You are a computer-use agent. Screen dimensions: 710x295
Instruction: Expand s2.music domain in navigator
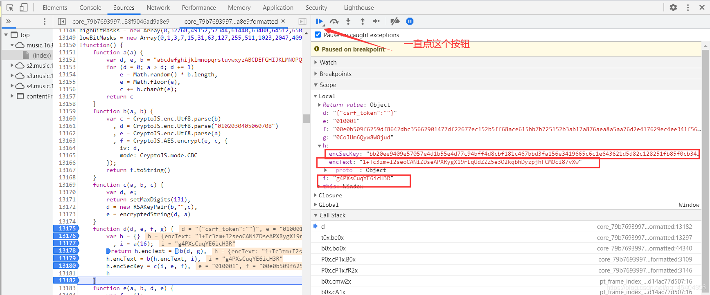click(12, 65)
